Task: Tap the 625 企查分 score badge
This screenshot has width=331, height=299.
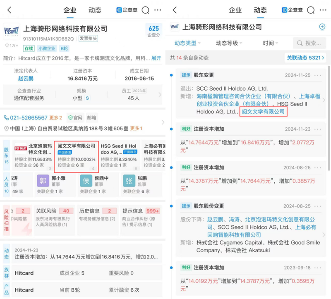Action: (154, 31)
